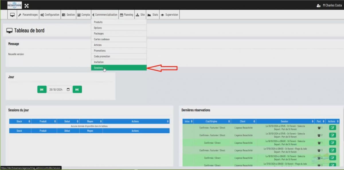Click the Jour panel title

pos(11,77)
